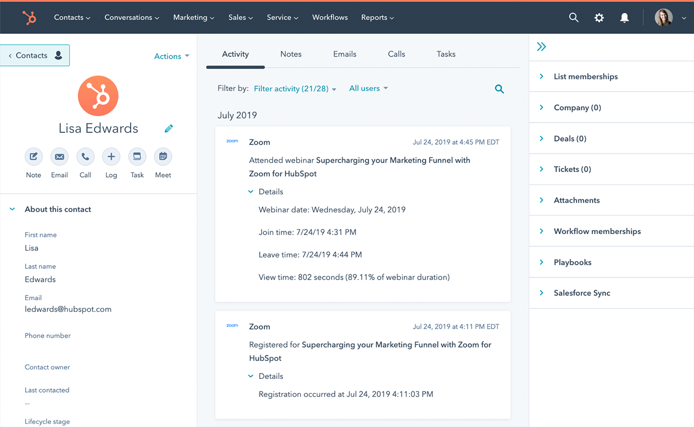Switch to the Activity tab

[235, 54]
